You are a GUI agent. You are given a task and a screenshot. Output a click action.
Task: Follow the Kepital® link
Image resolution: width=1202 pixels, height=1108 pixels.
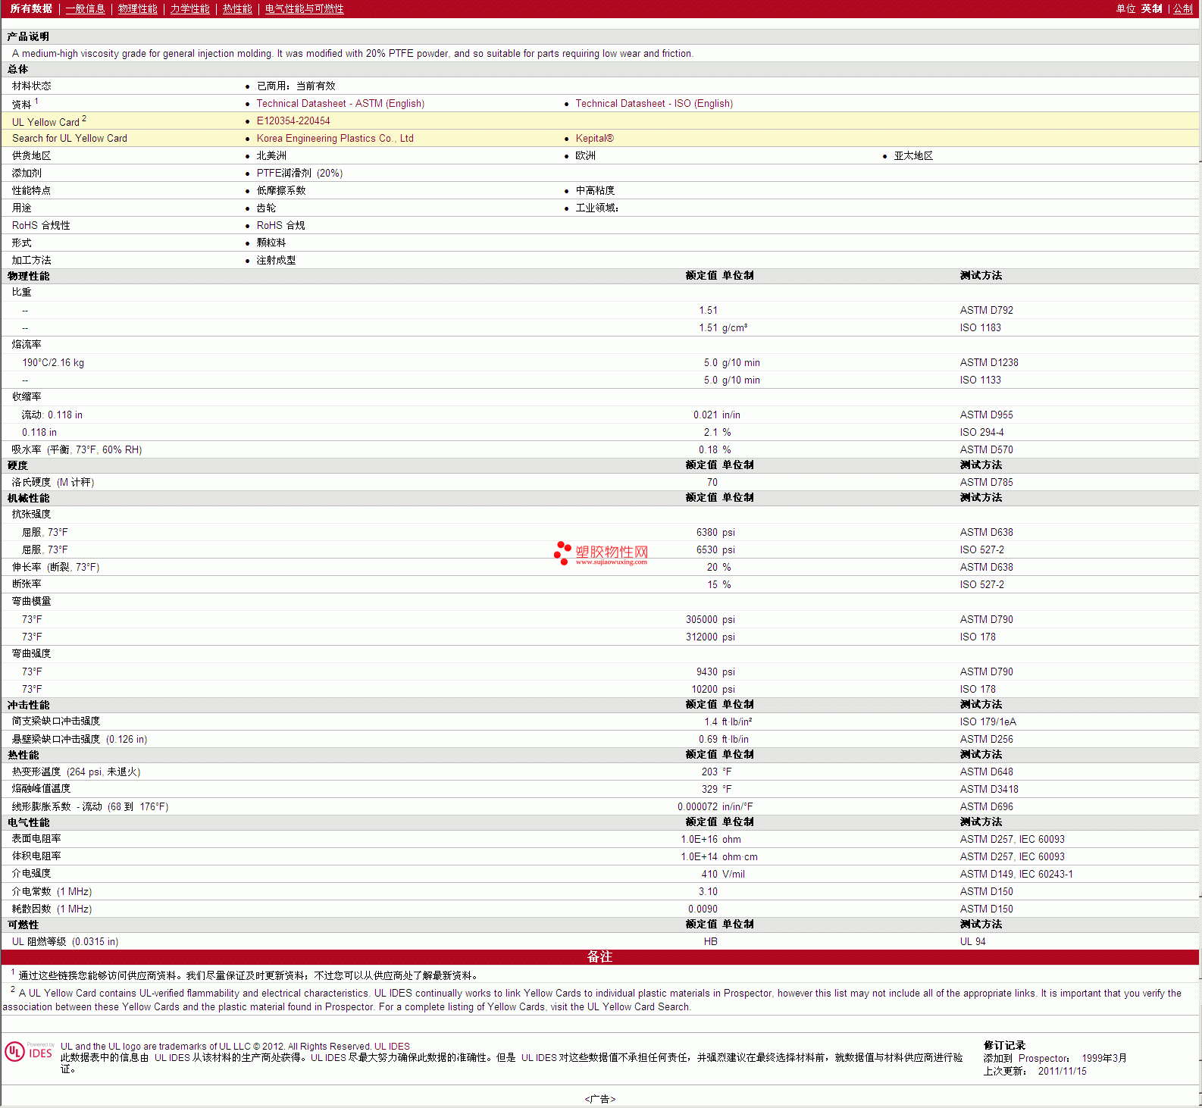coord(595,139)
